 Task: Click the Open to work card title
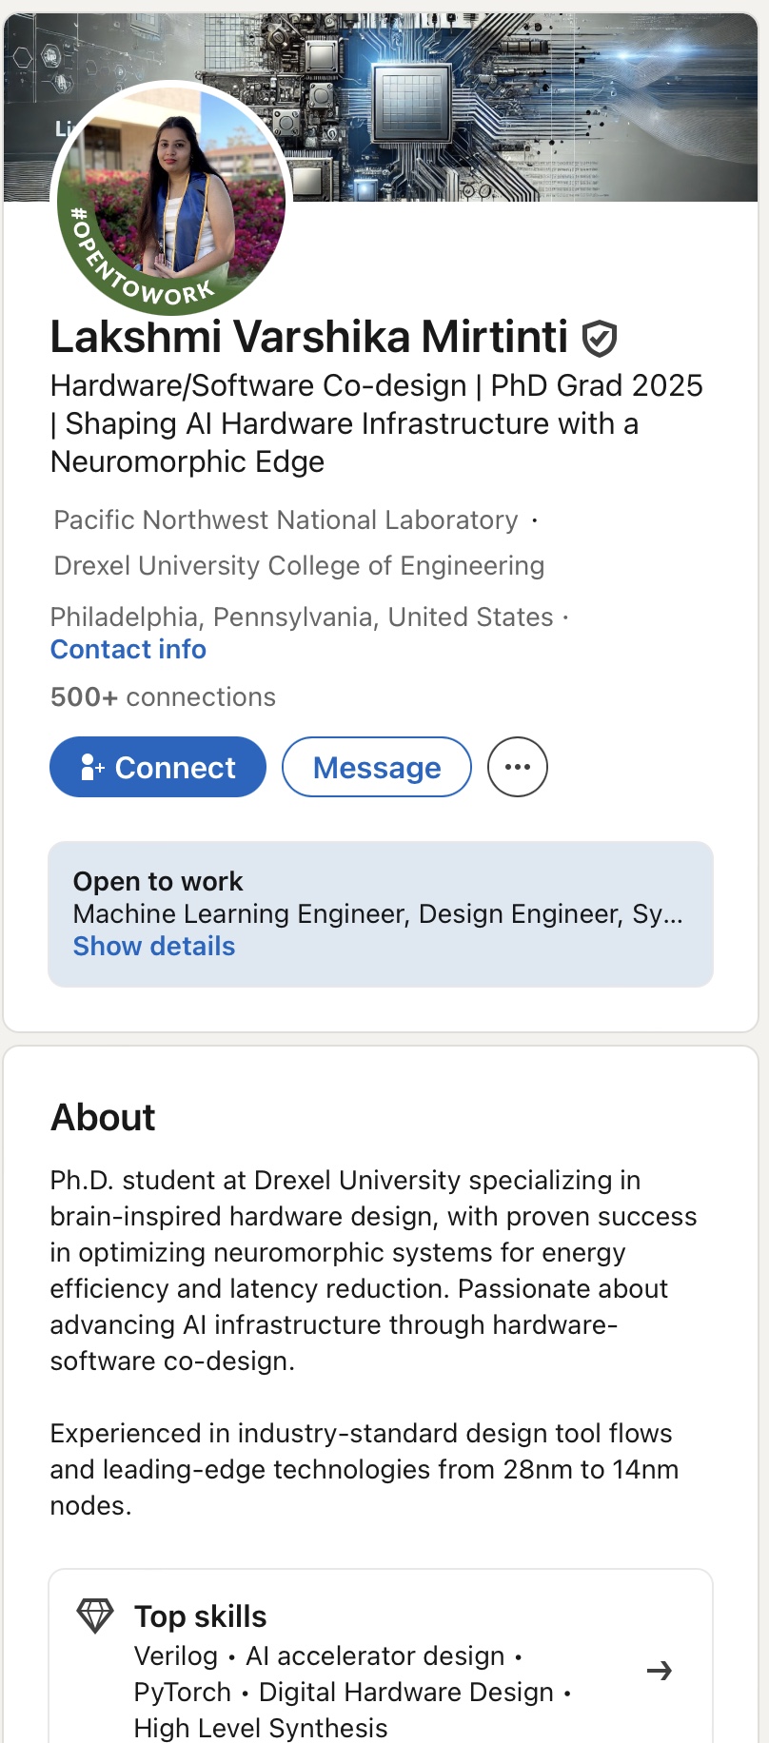click(x=158, y=881)
